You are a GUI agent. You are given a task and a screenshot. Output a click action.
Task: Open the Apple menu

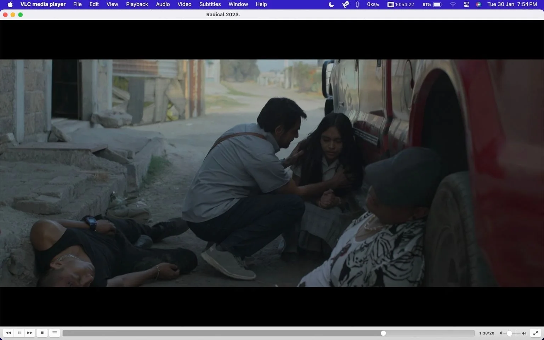coord(10,4)
